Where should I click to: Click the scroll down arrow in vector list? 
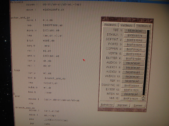click(143, 99)
